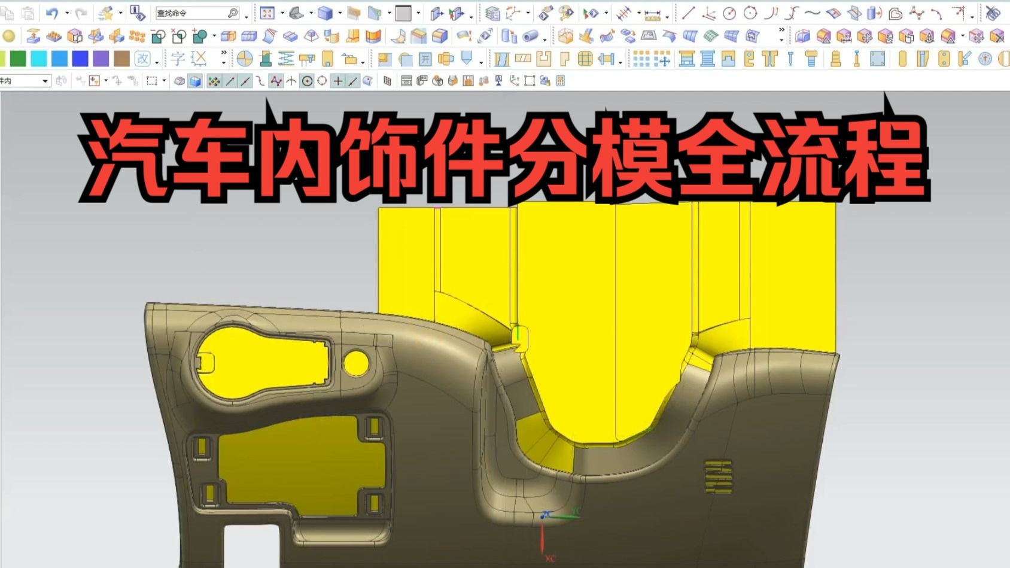Viewport: 1010px width, 568px height.
Task: Click the measure distance ruler icon
Action: [652, 14]
